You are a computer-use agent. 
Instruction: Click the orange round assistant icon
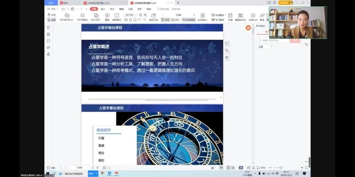[x=248, y=28]
